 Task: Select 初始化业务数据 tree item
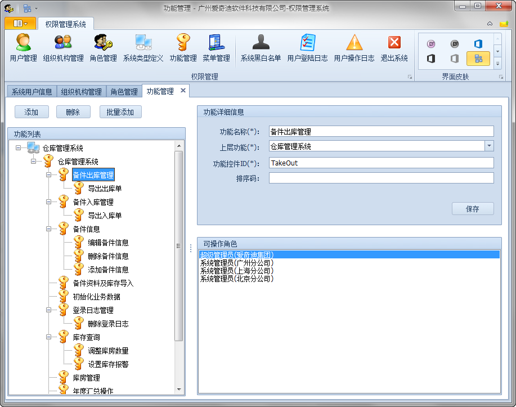click(x=96, y=296)
